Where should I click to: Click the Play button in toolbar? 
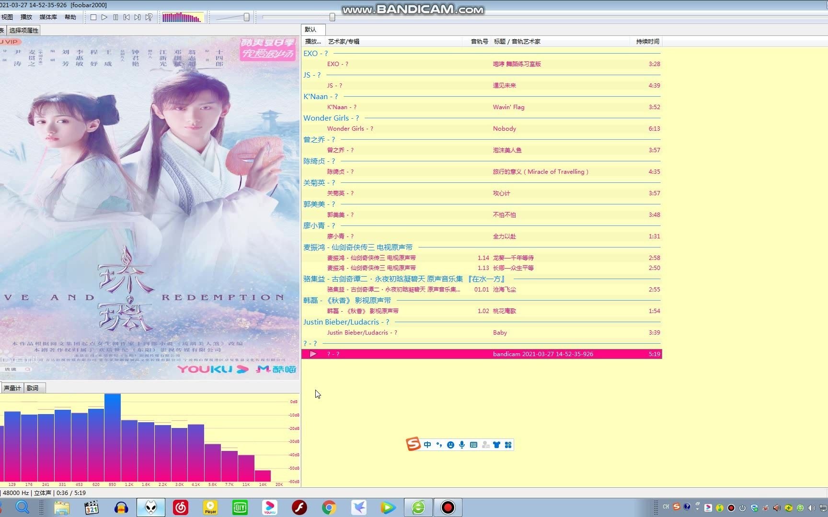(x=104, y=17)
